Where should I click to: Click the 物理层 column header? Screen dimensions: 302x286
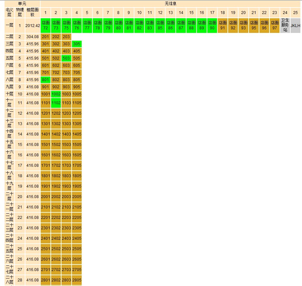(x=20, y=12)
